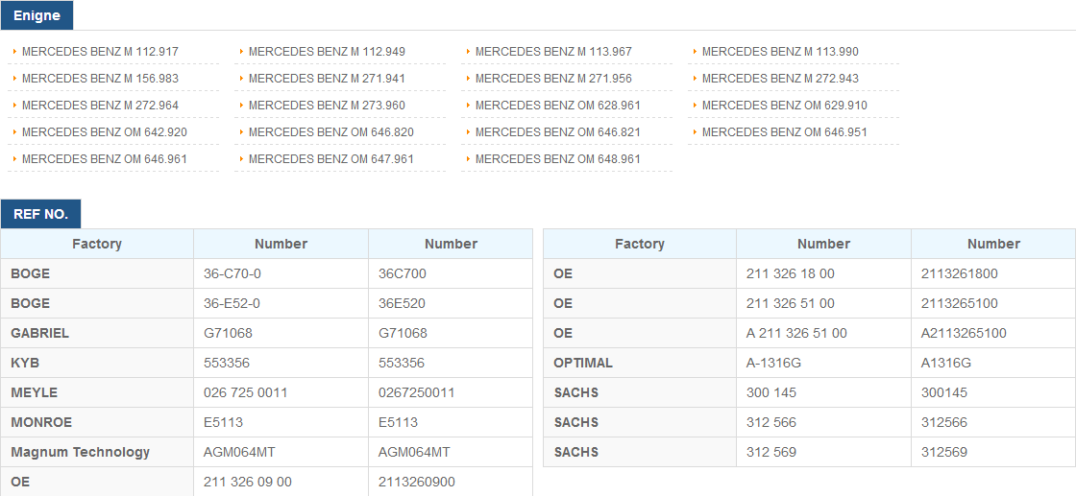Viewport: 1076px width, 496px height.
Task: Click MERCEDES BENZ M 272.964 entry
Action: pos(100,106)
